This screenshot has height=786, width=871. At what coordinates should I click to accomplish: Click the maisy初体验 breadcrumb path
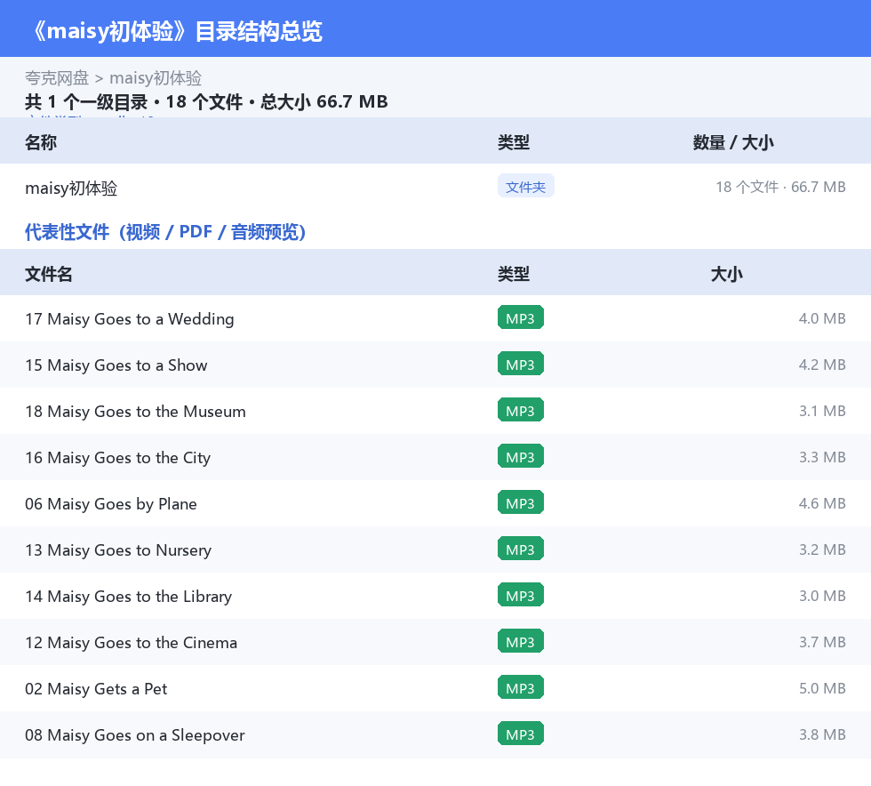click(156, 78)
